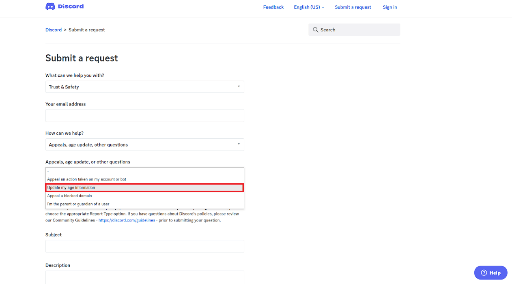Click the email address input field

pos(144,116)
